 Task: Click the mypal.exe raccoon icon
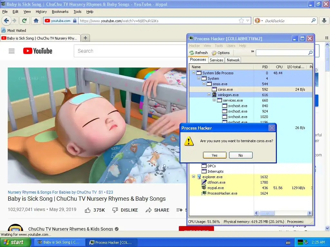tap(204, 188)
